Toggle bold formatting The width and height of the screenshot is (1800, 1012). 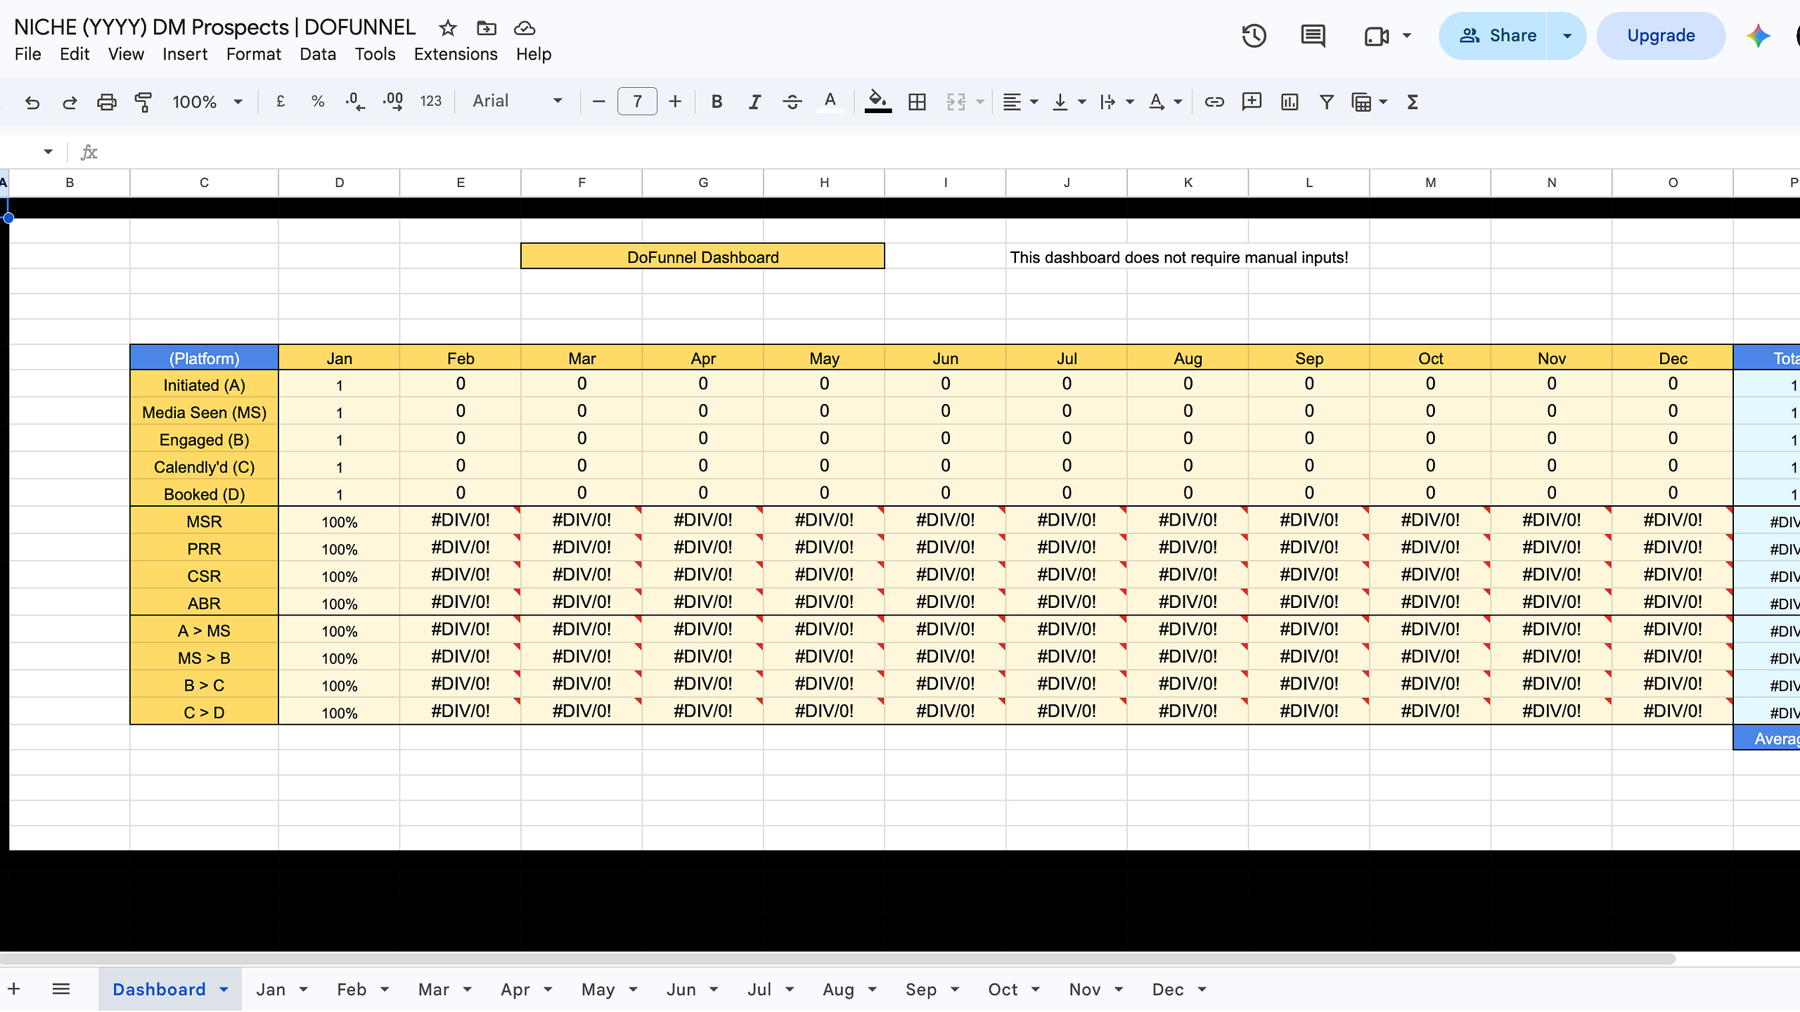point(716,102)
